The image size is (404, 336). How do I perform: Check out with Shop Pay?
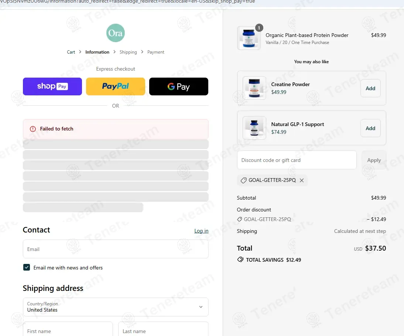tap(52, 86)
